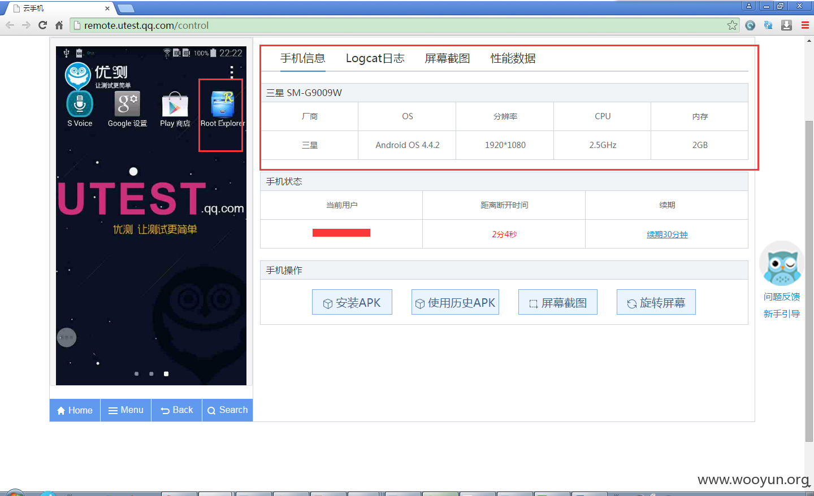Click the 安装APK button
Viewport: 814px width, 496px height.
[352, 302]
